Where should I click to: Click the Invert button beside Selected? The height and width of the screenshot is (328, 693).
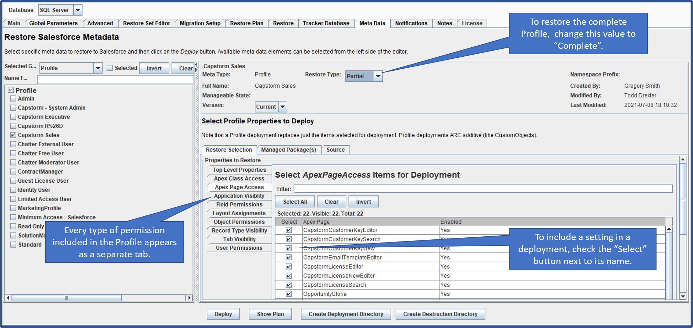point(154,68)
